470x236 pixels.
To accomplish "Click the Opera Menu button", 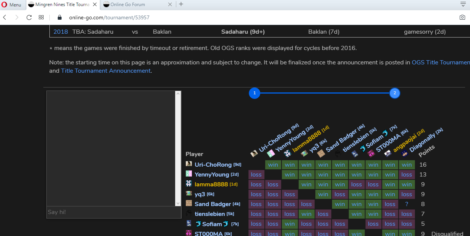I will (x=11, y=5).
